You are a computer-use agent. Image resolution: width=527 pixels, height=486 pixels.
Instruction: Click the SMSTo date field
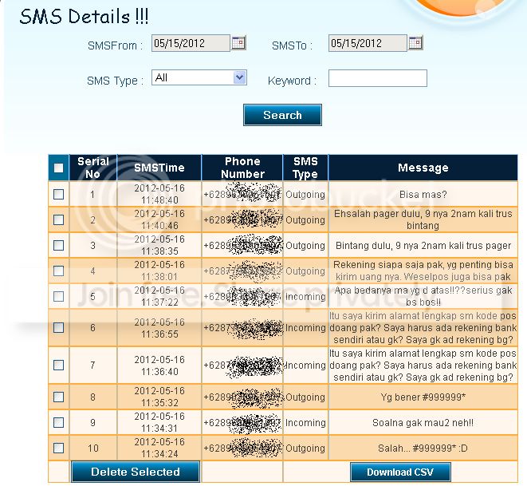[368, 43]
